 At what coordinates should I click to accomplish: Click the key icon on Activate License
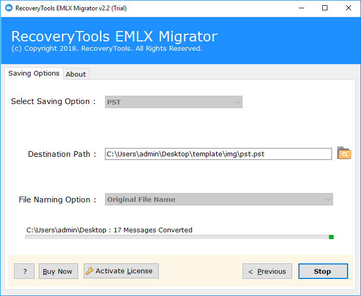click(x=89, y=271)
